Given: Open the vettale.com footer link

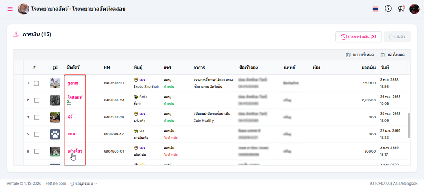Looking at the screenshot, I should pos(56,183).
